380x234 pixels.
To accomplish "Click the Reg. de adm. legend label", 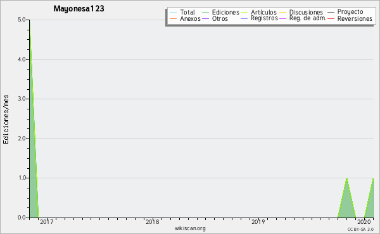I will click(x=308, y=18).
